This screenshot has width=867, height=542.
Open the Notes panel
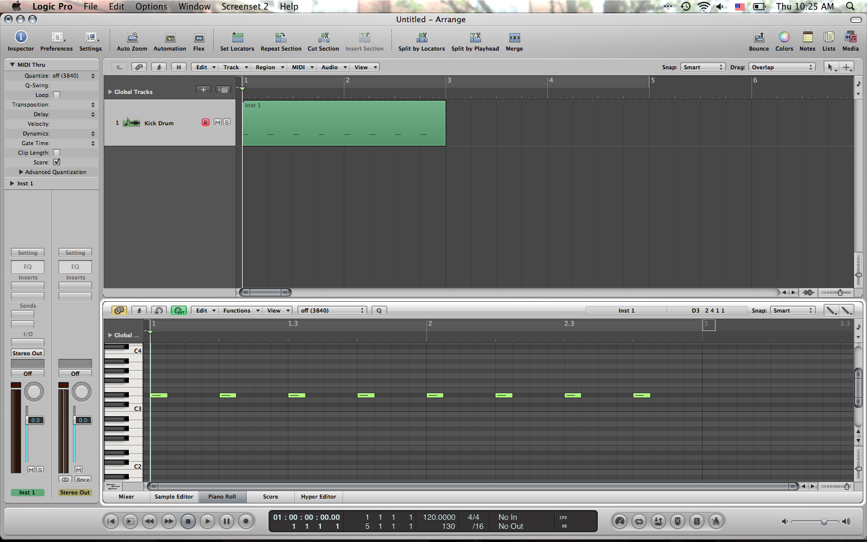click(x=807, y=41)
